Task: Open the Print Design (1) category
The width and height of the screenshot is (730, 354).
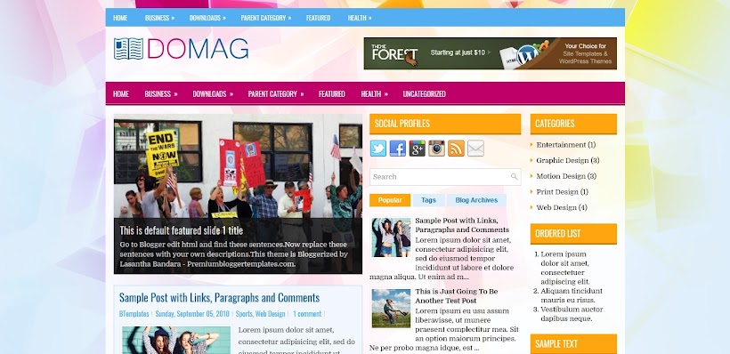Action: [563, 191]
